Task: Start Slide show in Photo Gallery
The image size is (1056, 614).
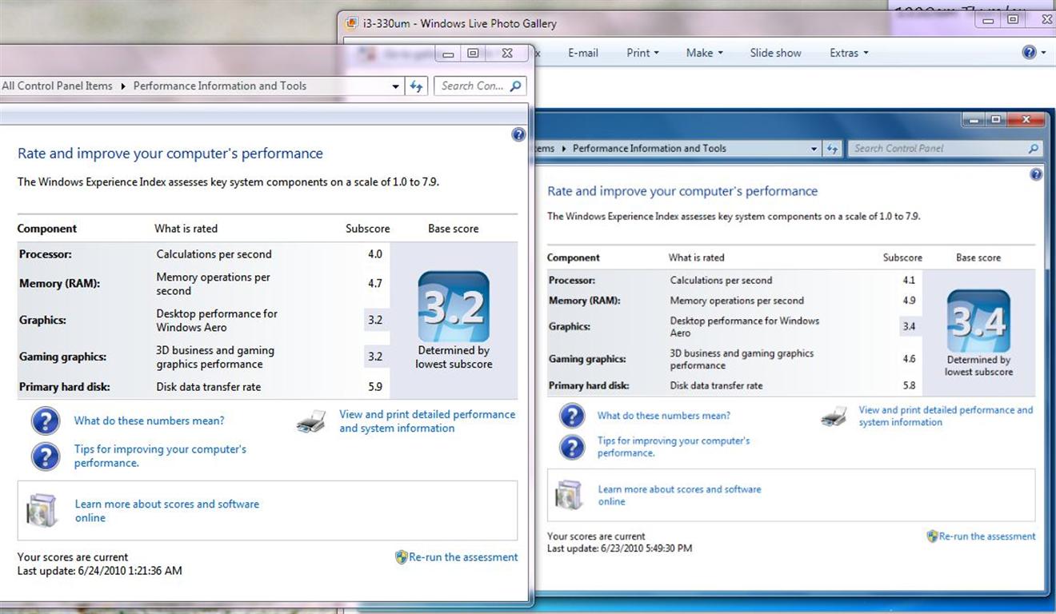Action: pos(775,53)
